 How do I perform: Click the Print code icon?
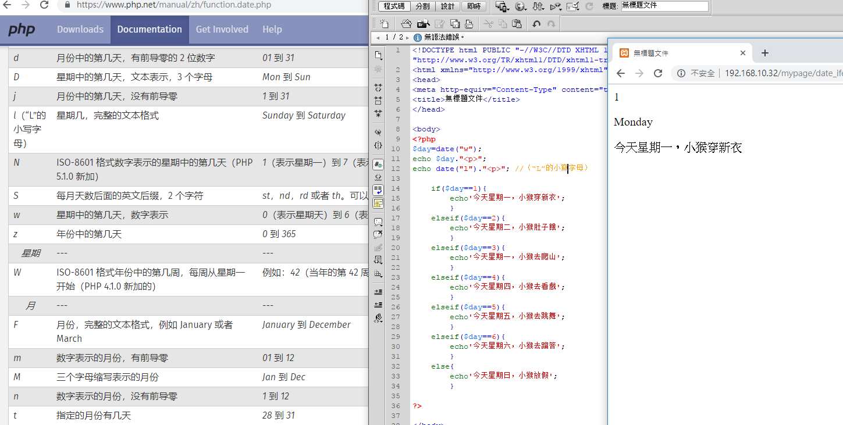coord(468,24)
